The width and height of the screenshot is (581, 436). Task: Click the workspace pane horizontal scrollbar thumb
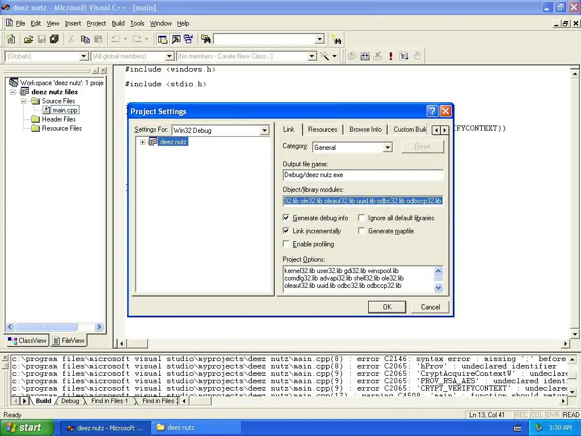click(x=47, y=326)
